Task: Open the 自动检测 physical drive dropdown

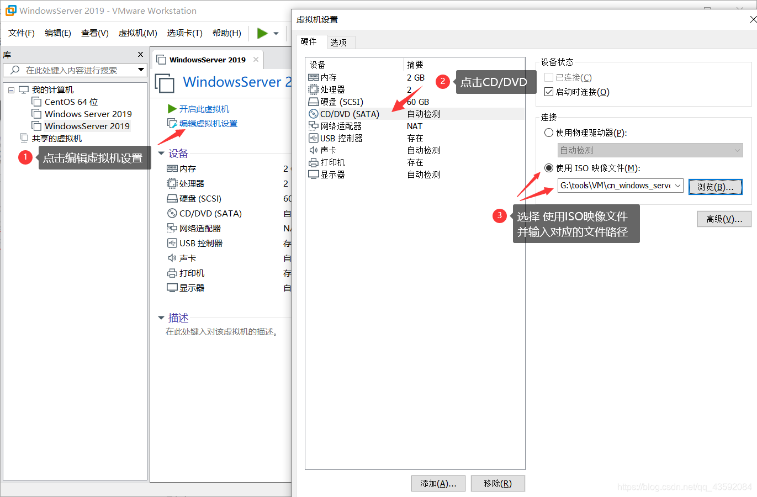Action: tap(650, 150)
